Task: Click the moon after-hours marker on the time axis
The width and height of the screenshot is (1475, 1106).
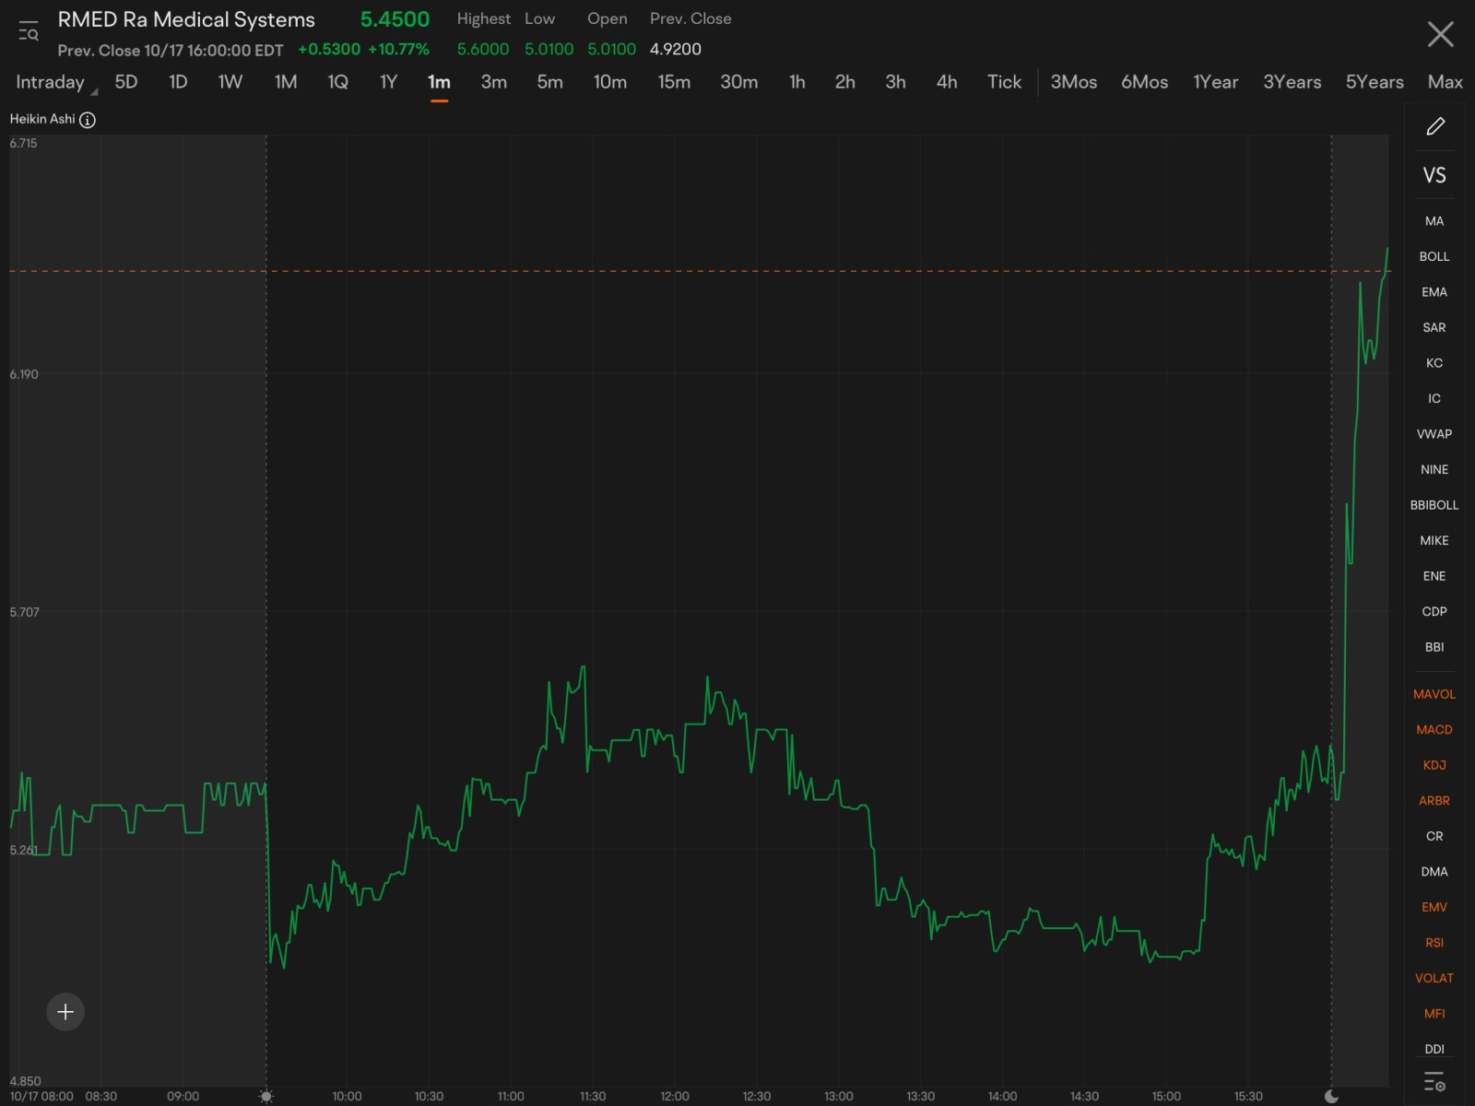Action: pos(1331,1096)
